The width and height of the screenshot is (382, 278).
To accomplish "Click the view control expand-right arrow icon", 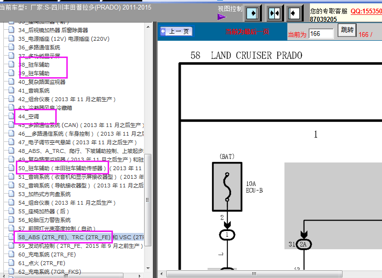I will [x=253, y=13].
